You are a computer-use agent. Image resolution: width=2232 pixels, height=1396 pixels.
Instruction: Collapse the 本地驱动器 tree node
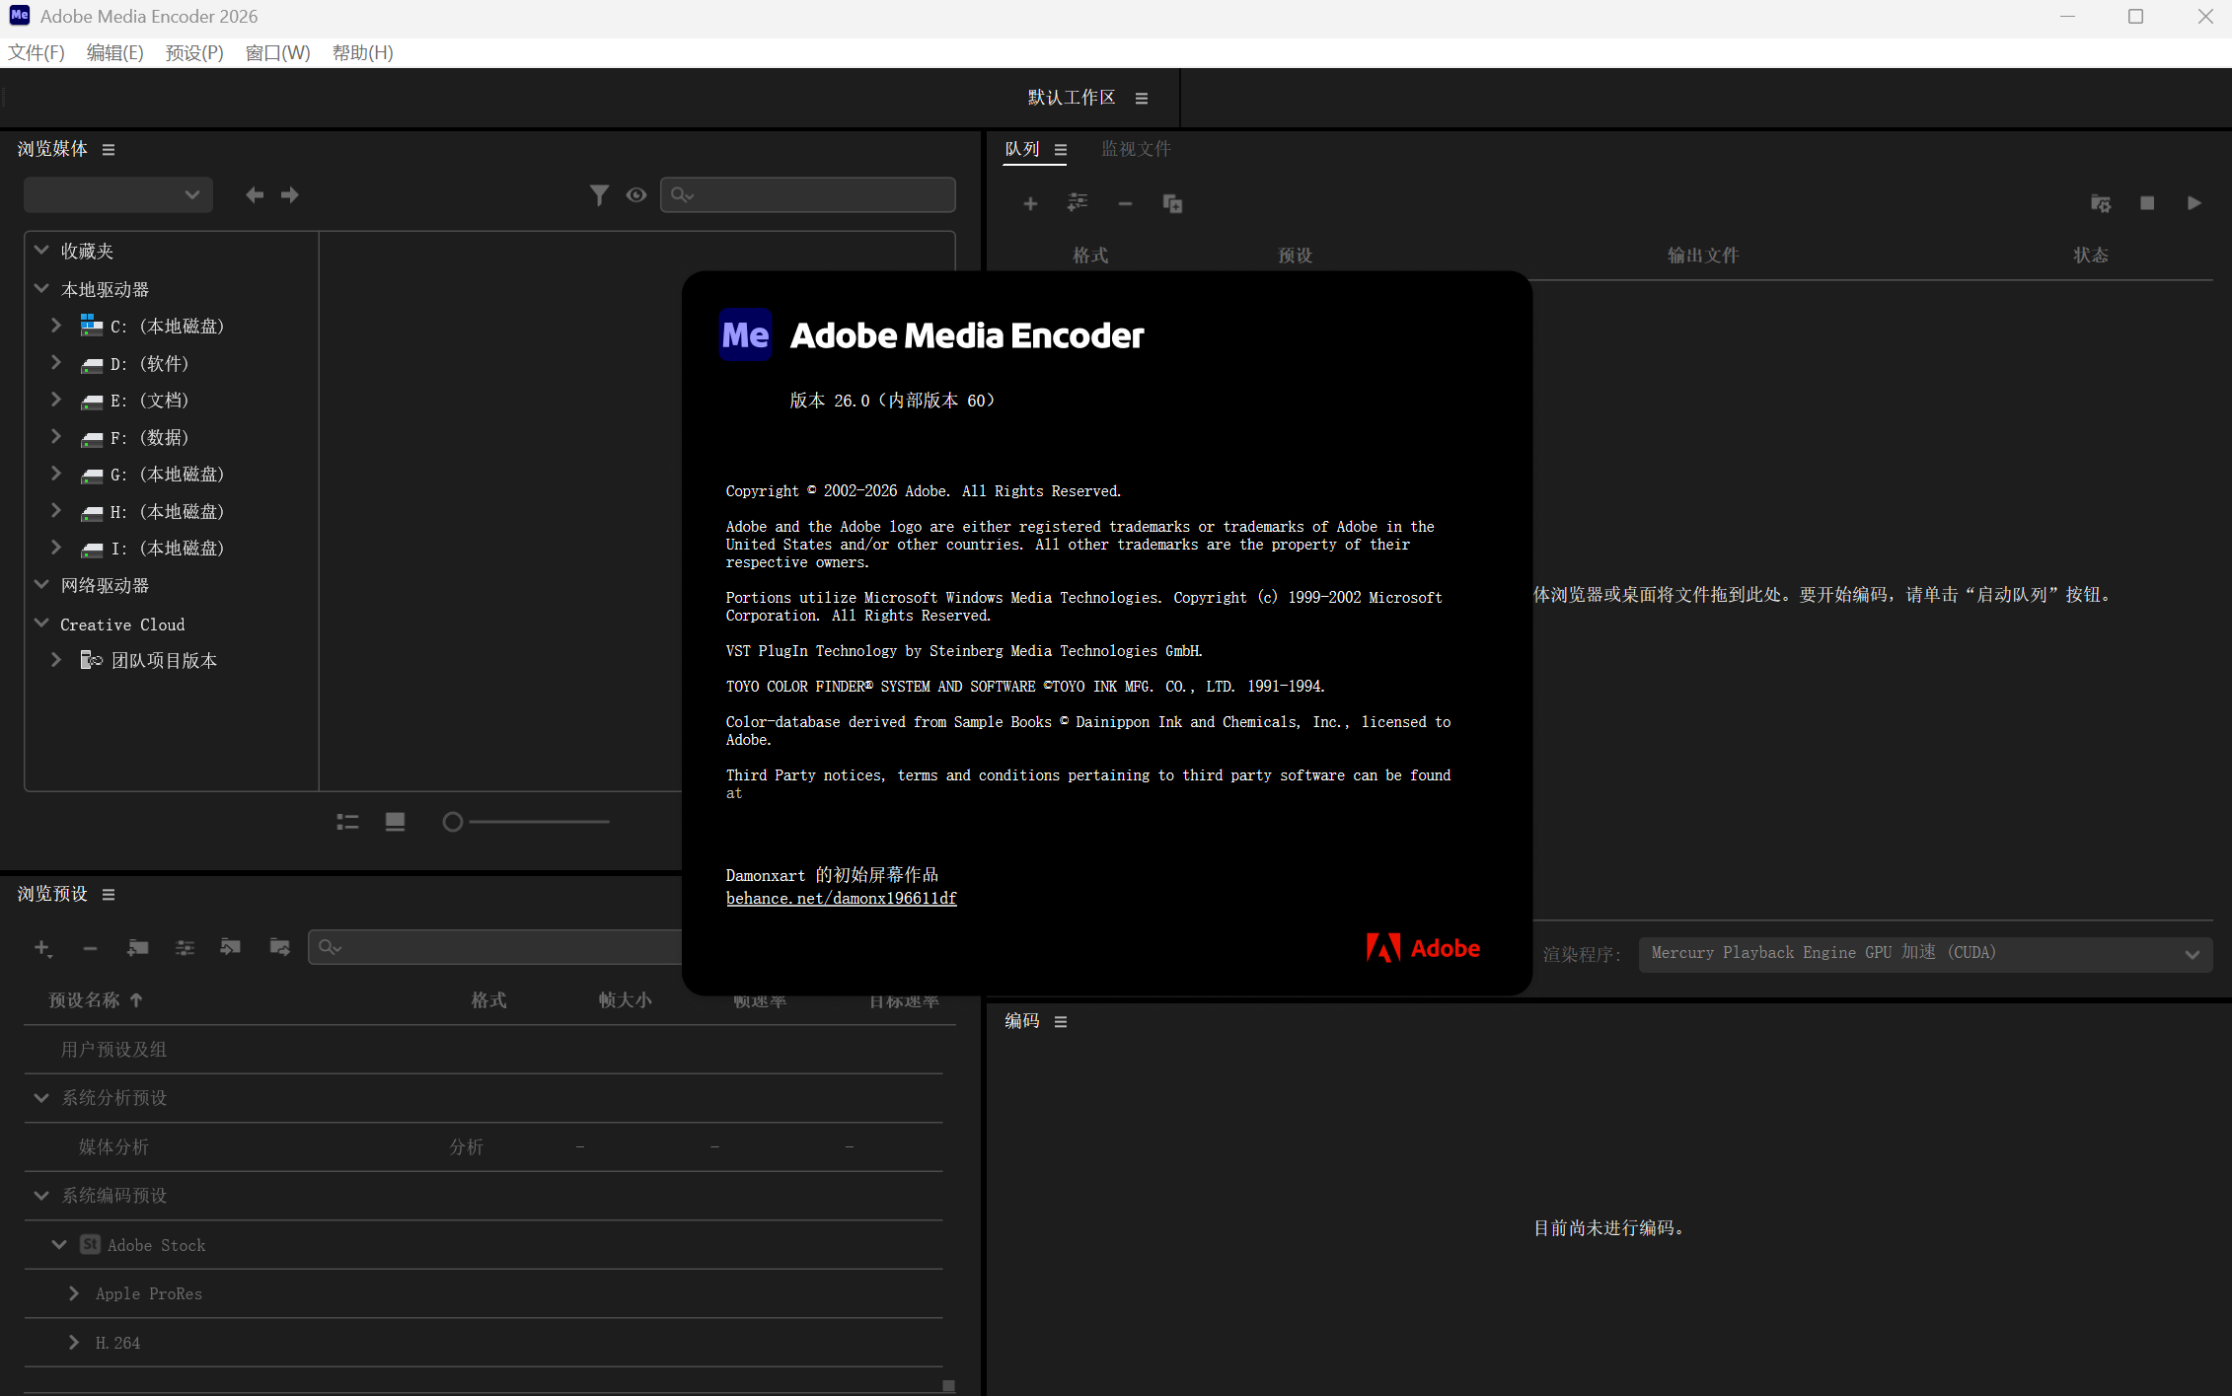point(41,289)
